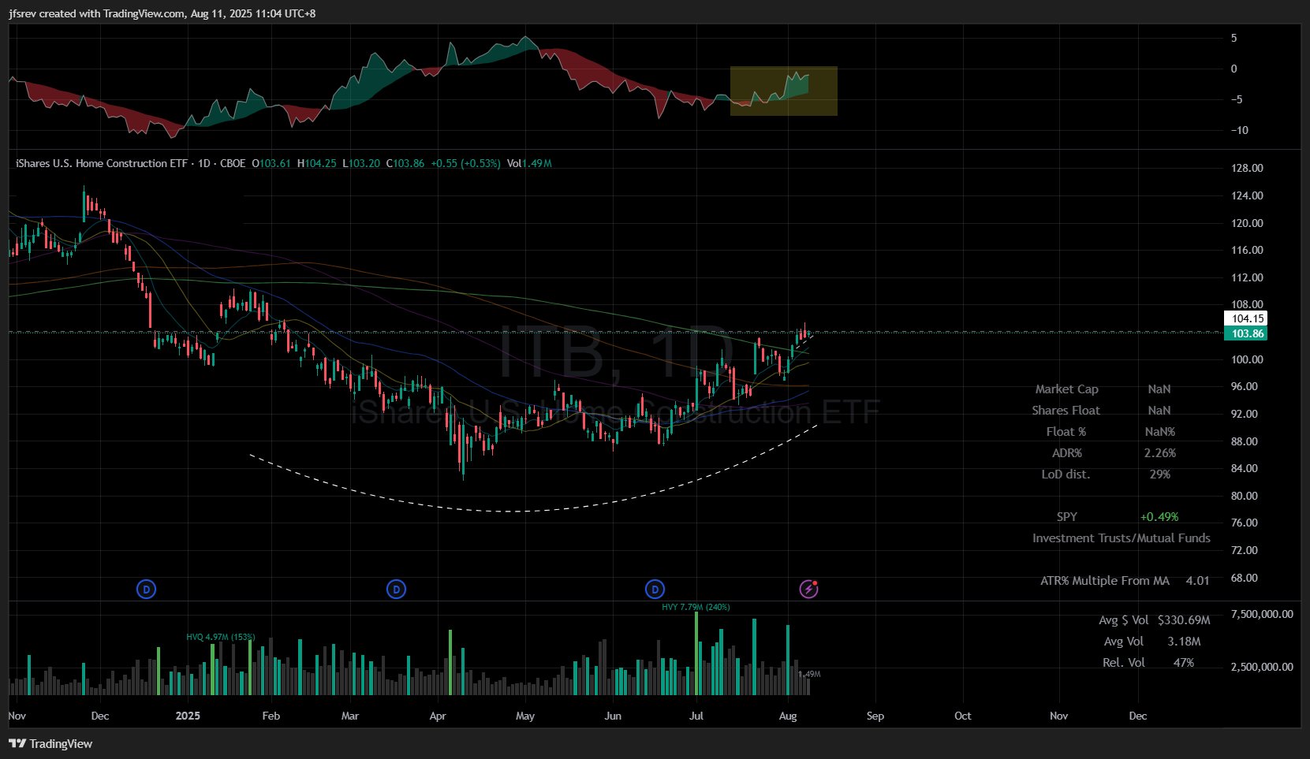Click the low value L103.20
The image size is (1310, 759).
(x=361, y=163)
